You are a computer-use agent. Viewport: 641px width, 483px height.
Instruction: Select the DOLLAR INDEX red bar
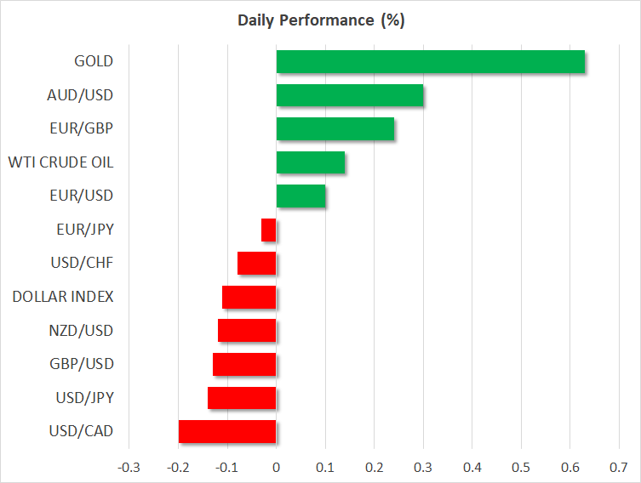pos(249,297)
